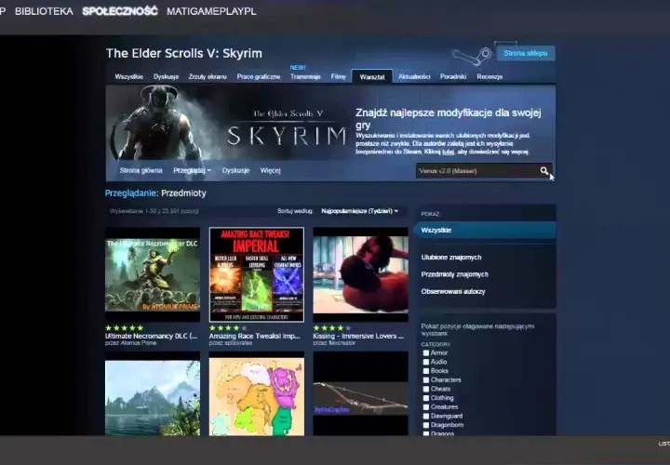Open Kissing - Immersive Lovers thumbnail
Screen dimensions: 670x465
point(361,274)
